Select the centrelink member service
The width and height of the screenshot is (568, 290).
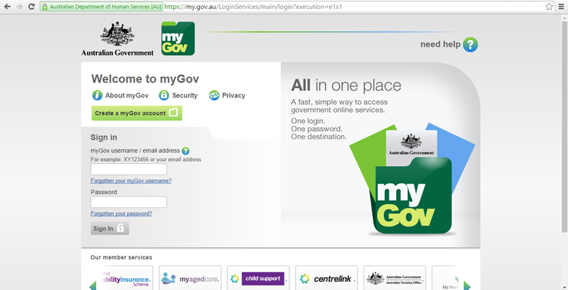326,278
